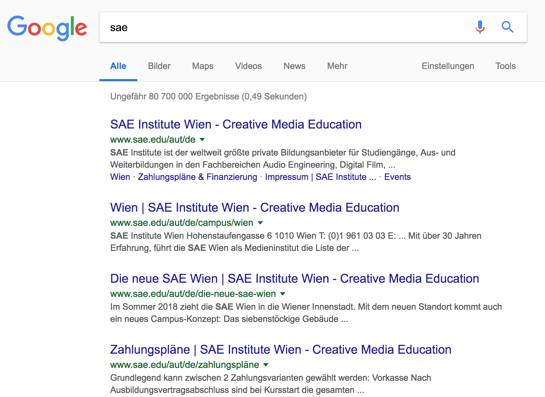The height and width of the screenshot is (397, 545).
Task: Open the 'Events' sitelink
Action: 397,177
